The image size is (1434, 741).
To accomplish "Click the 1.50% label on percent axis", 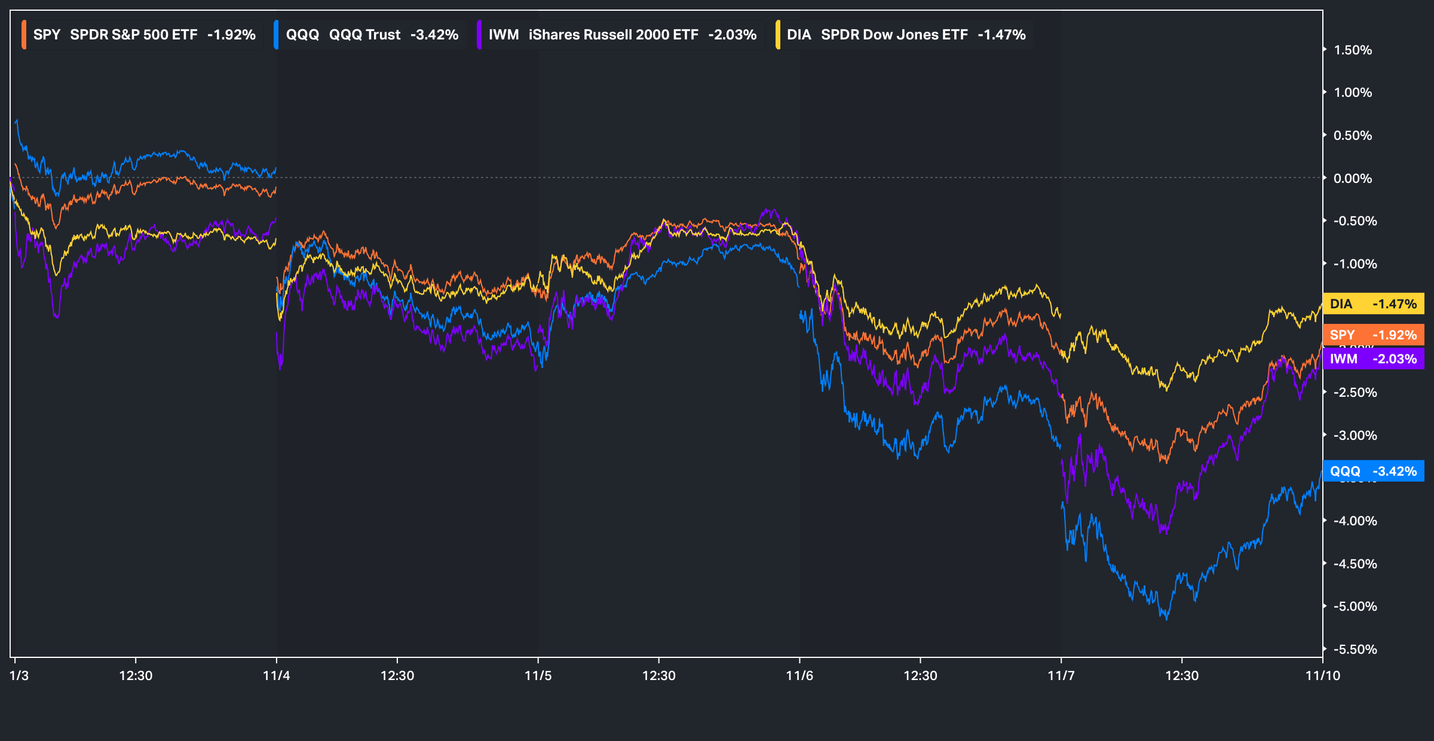I will click(x=1353, y=50).
